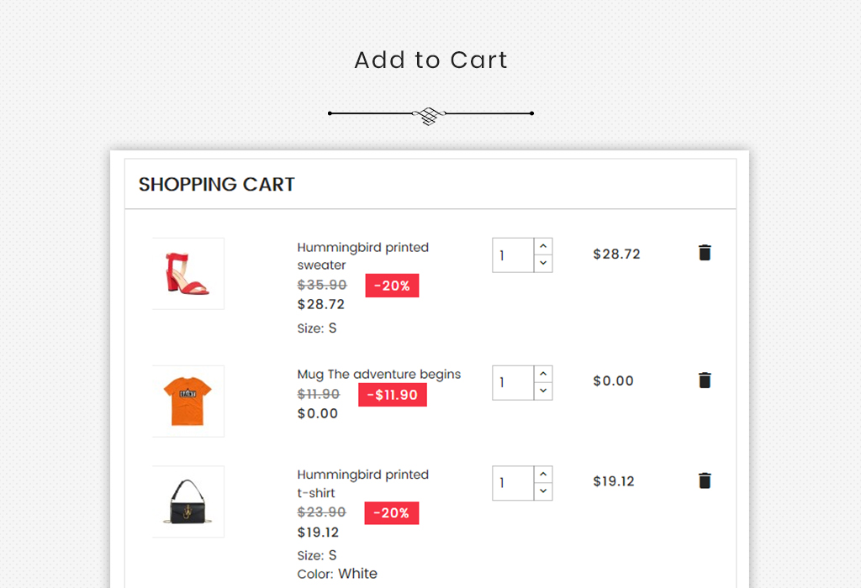This screenshot has width=861, height=588.
Task: Increase quantity of Hummingbird printed sweater
Action: click(x=543, y=246)
